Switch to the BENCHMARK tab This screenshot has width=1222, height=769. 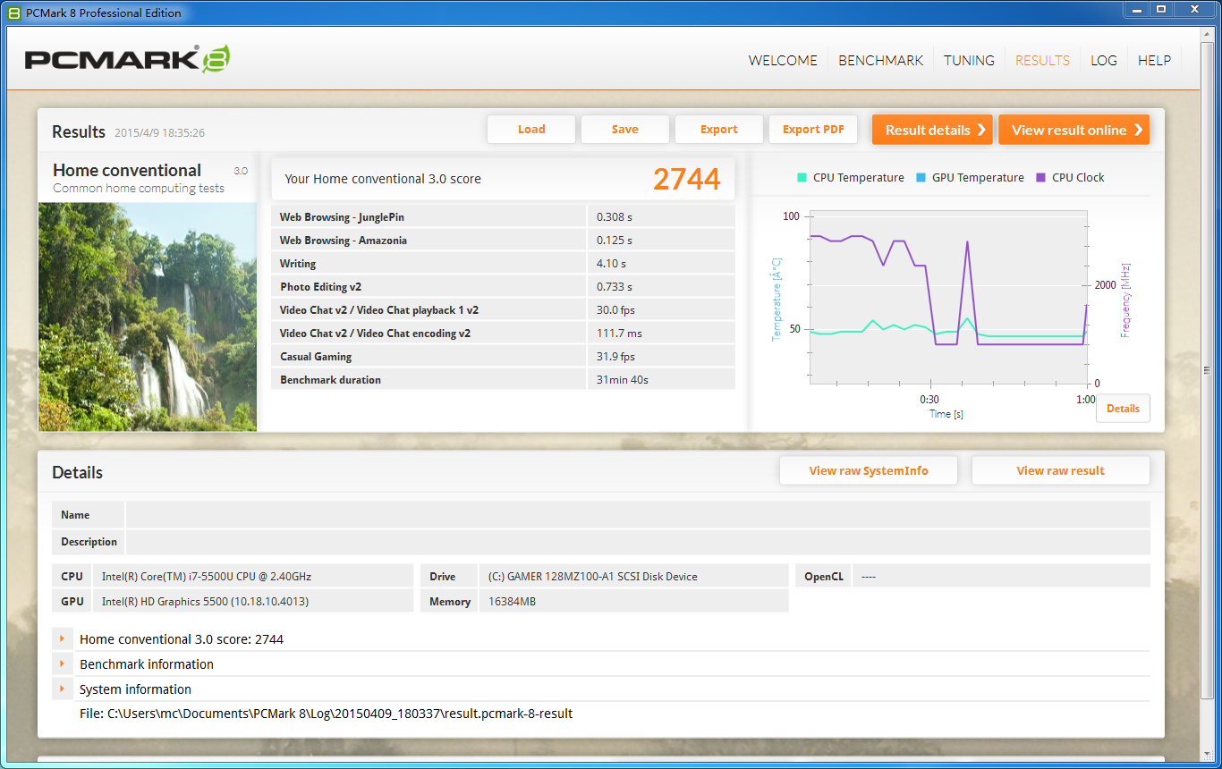(x=880, y=61)
